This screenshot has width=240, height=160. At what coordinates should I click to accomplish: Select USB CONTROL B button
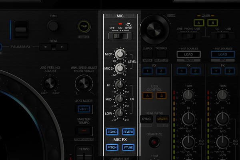(x=161, y=96)
